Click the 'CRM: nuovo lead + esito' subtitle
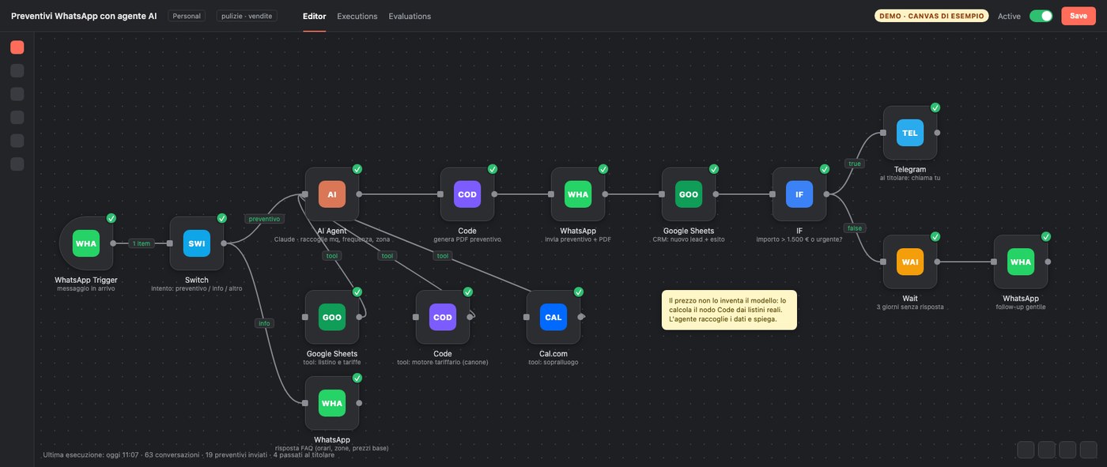This screenshot has height=467, width=1107. coord(689,239)
